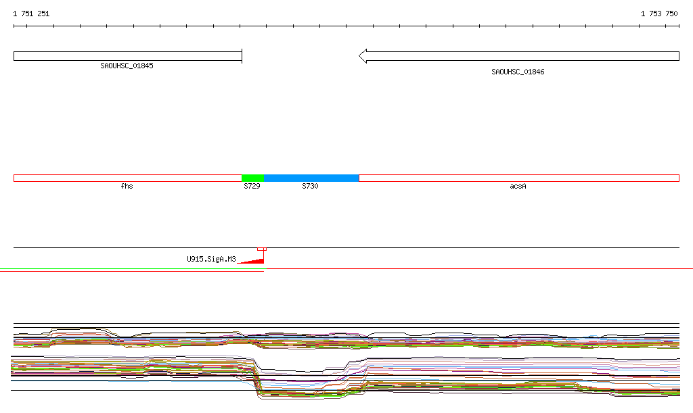Click the start coordinate 1 751 251
Image resolution: width=693 pixels, height=413 pixels.
[31, 14]
